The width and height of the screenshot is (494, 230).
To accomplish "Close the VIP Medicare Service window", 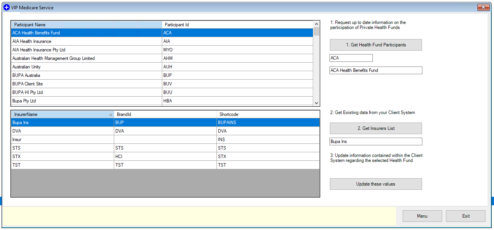I will [x=483, y=7].
